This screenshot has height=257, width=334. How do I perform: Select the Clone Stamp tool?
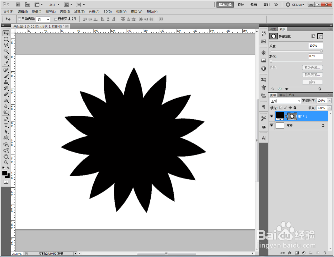pyautogui.click(x=6, y=82)
